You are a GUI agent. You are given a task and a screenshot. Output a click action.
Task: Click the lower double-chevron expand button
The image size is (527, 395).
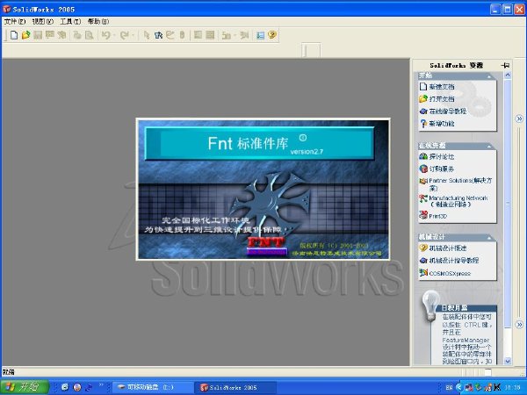coord(519,325)
